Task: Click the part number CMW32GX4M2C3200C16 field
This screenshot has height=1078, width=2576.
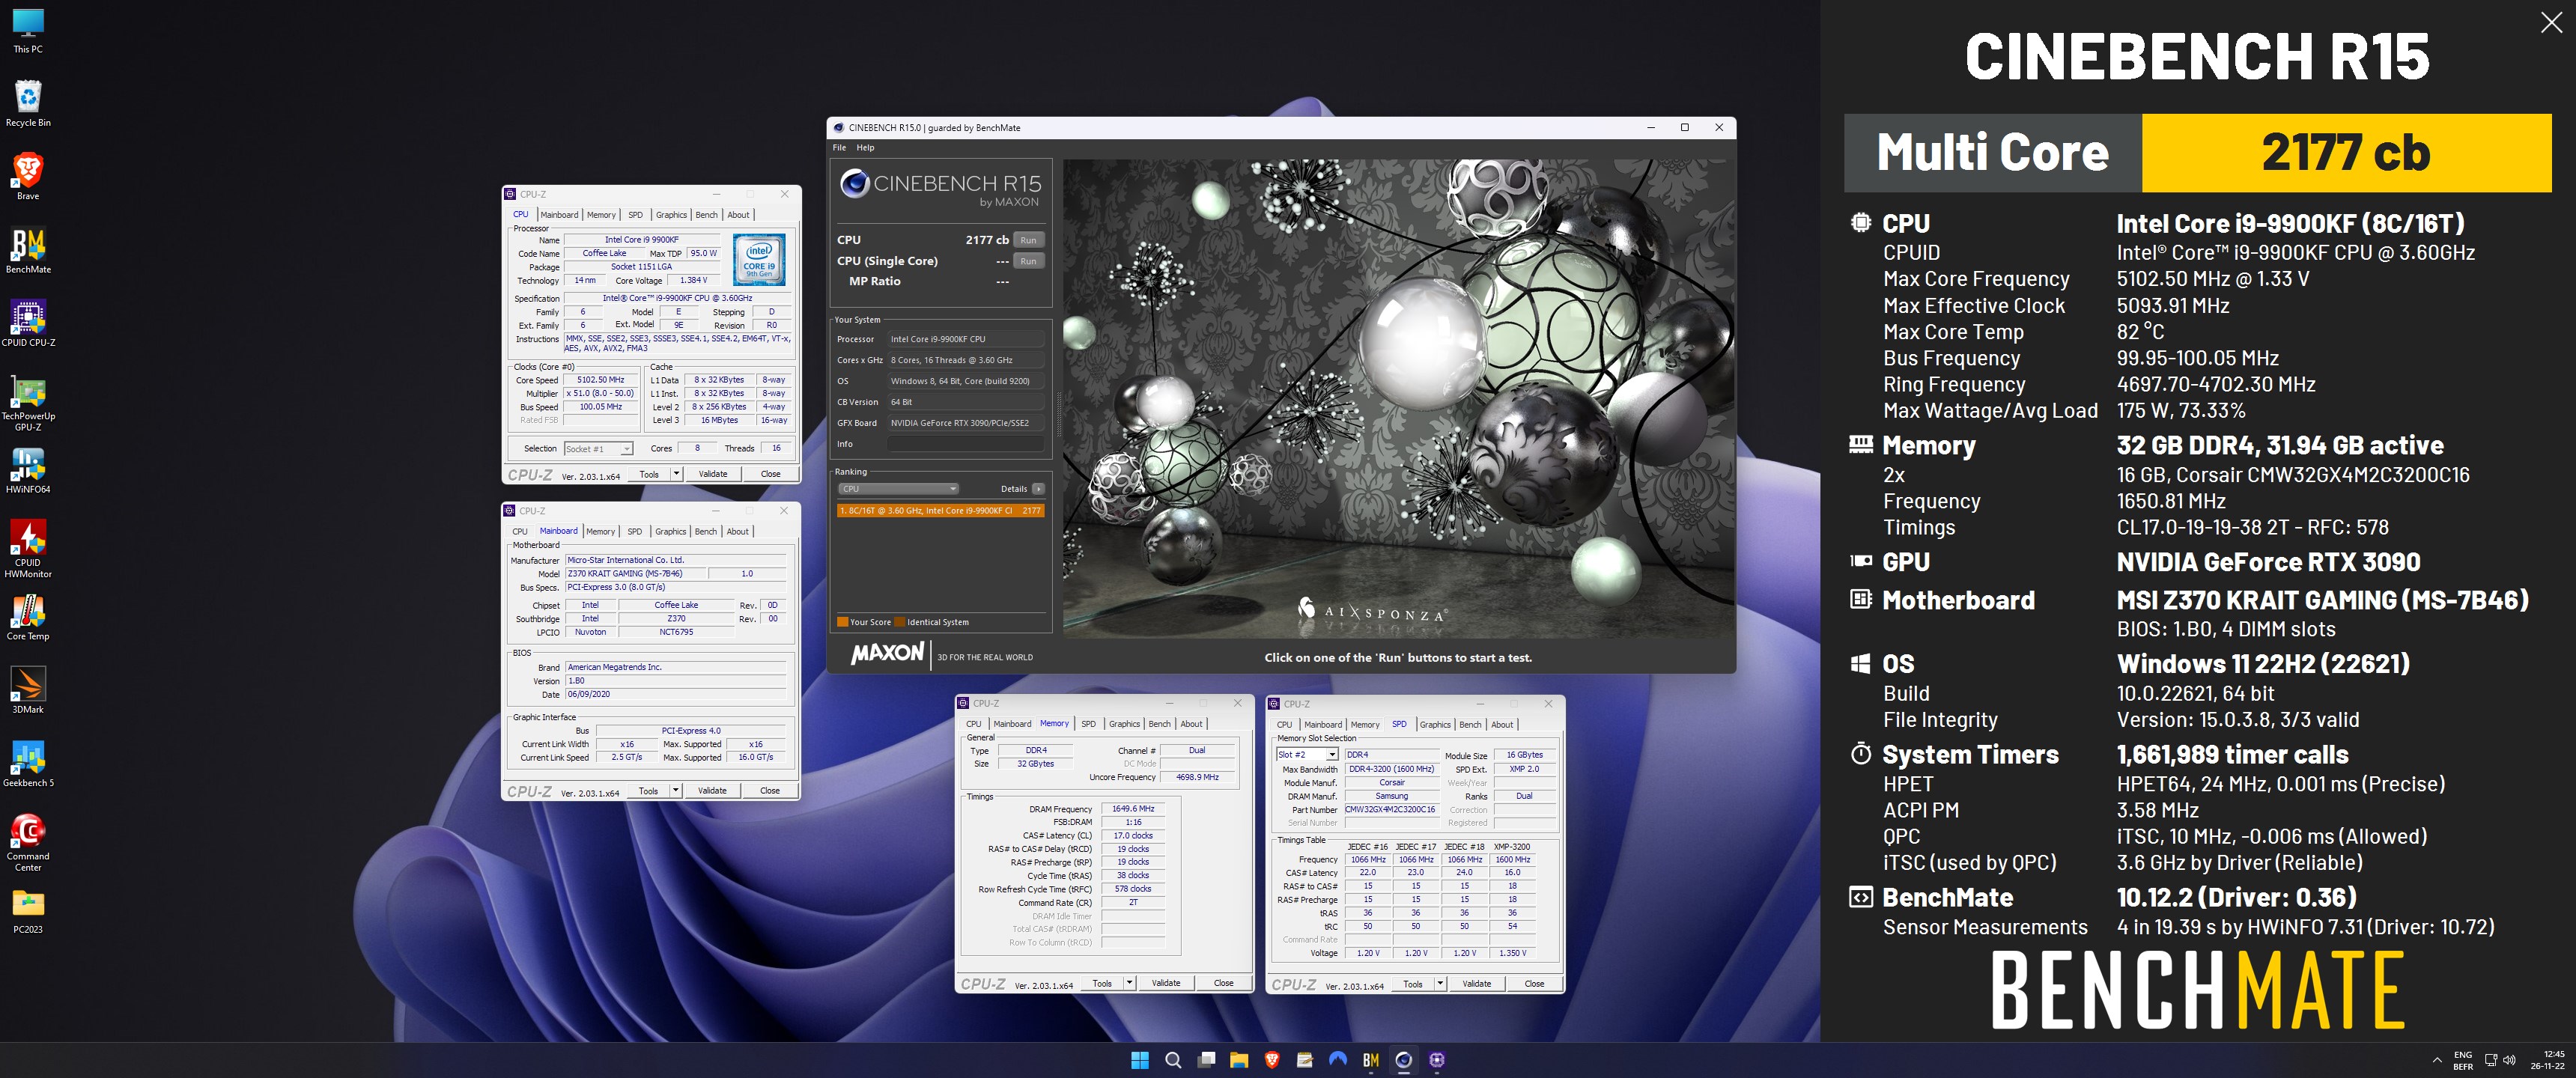Action: [x=1390, y=810]
